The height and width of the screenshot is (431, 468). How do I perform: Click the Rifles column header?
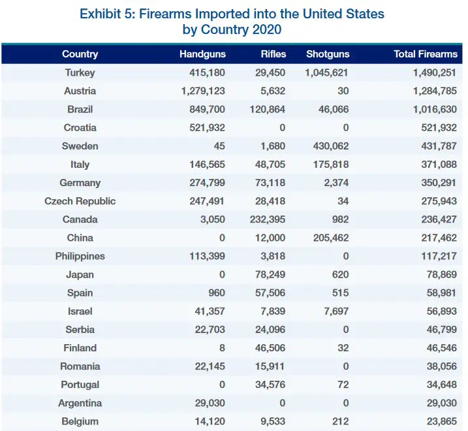273,54
